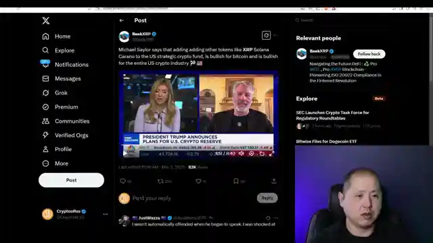
Task: Click the 82K Views count
Action: coord(198,167)
